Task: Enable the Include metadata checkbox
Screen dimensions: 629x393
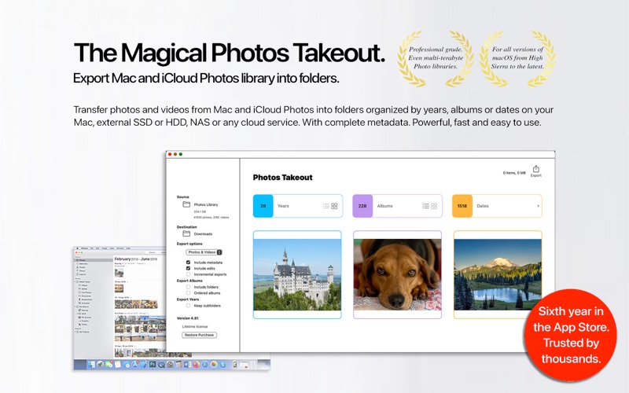Action: click(188, 263)
